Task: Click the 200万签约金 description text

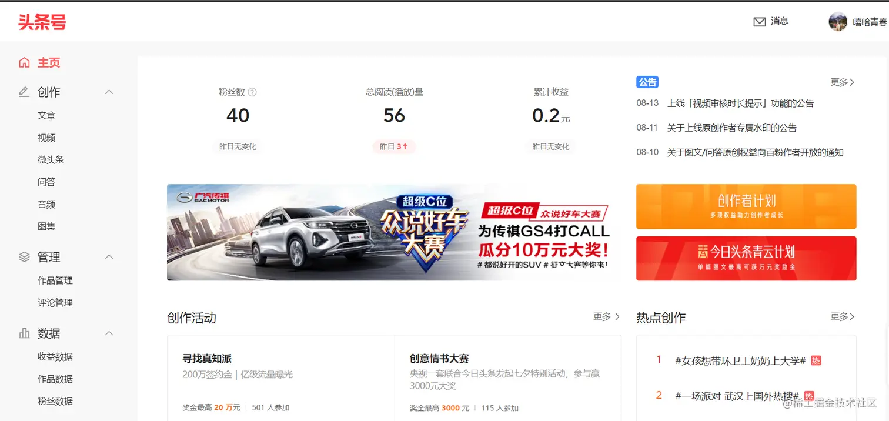Action: [238, 374]
